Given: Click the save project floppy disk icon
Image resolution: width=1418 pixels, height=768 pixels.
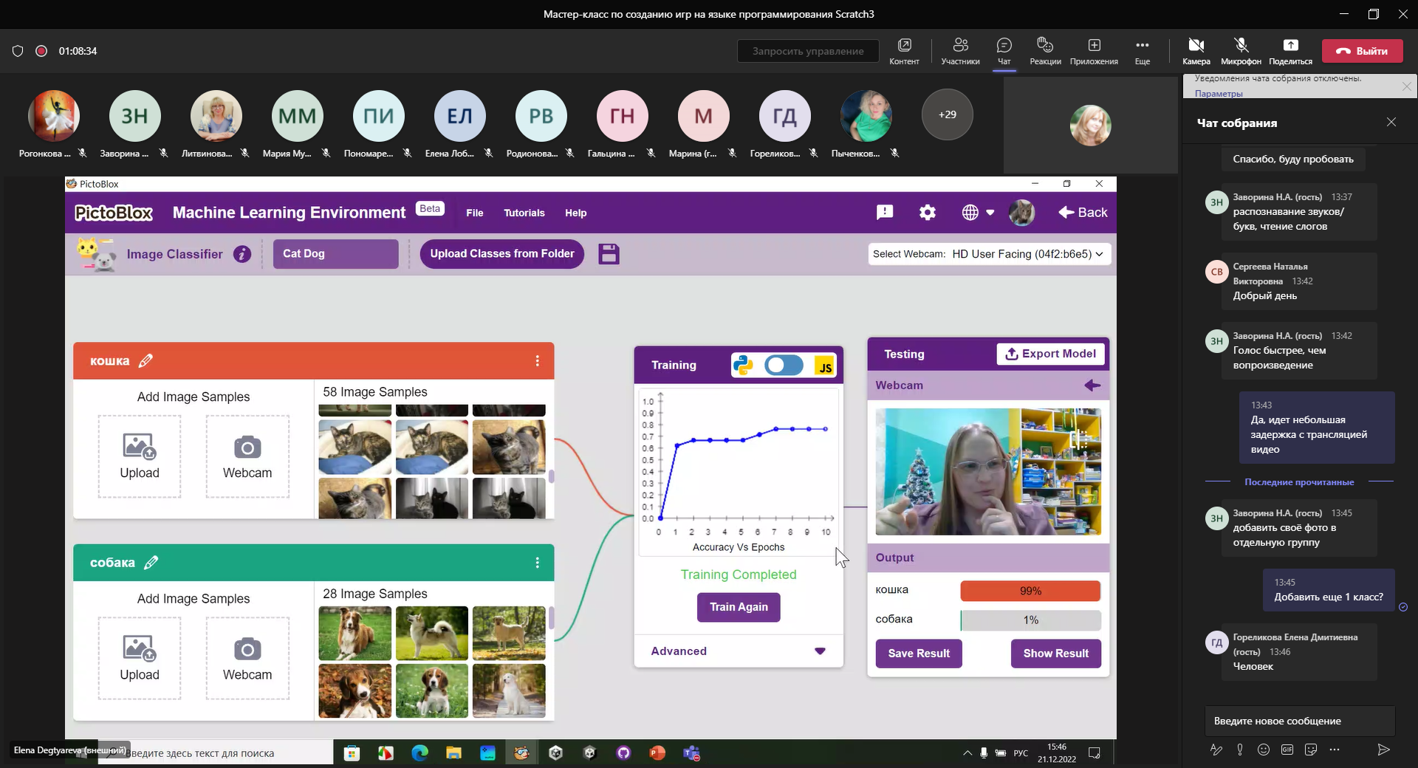Looking at the screenshot, I should click(x=609, y=254).
